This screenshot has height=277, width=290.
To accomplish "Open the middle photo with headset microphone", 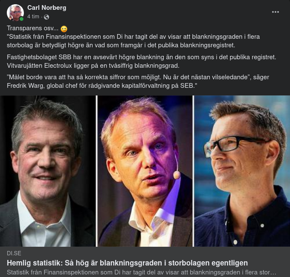I will [145, 170].
